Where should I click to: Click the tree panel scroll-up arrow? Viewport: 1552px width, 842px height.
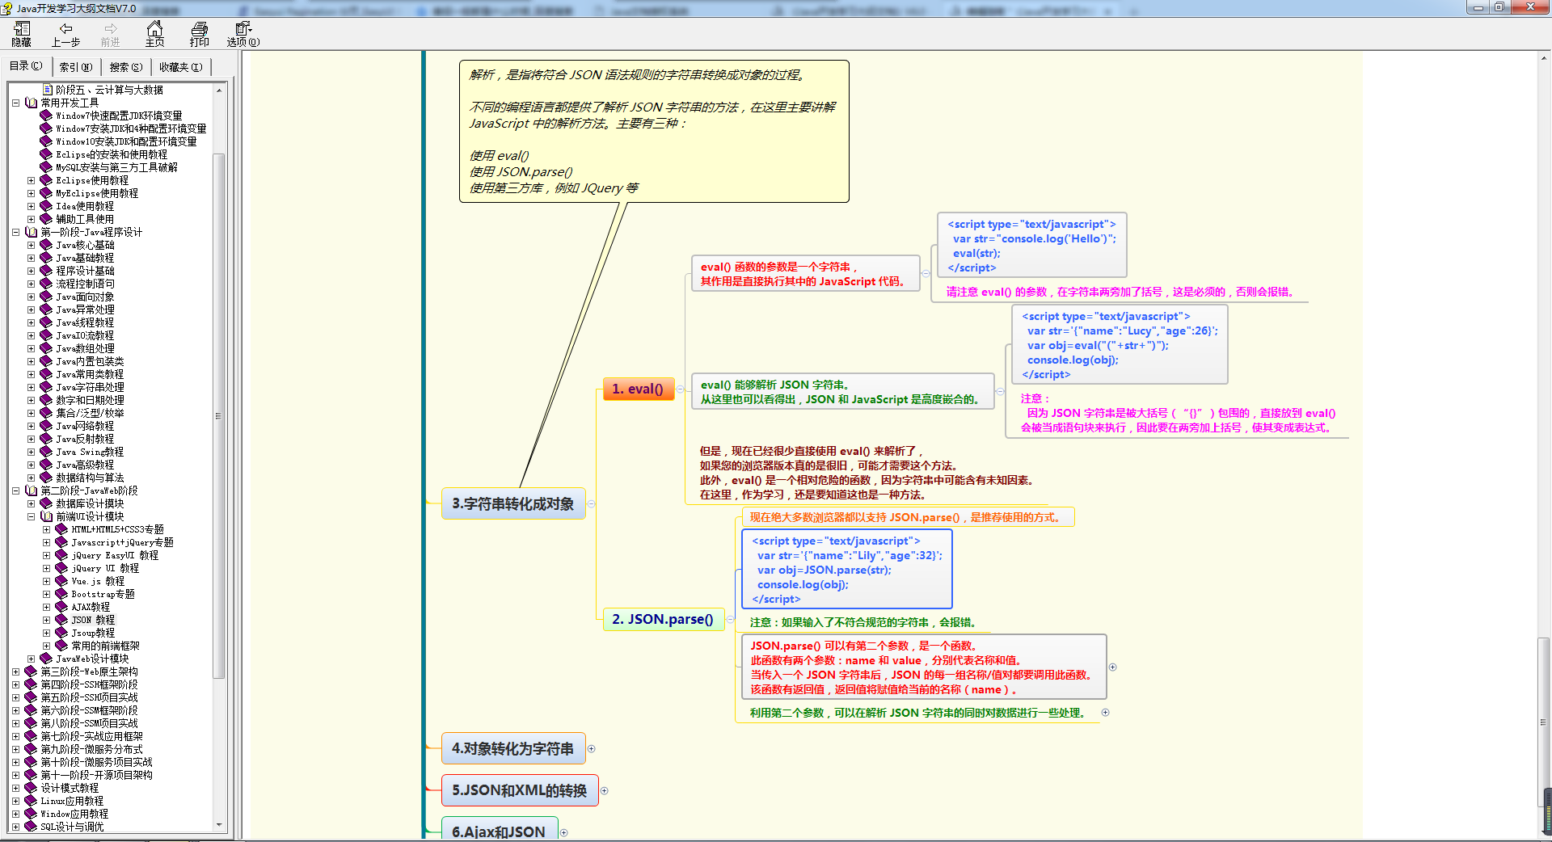pyautogui.click(x=219, y=90)
